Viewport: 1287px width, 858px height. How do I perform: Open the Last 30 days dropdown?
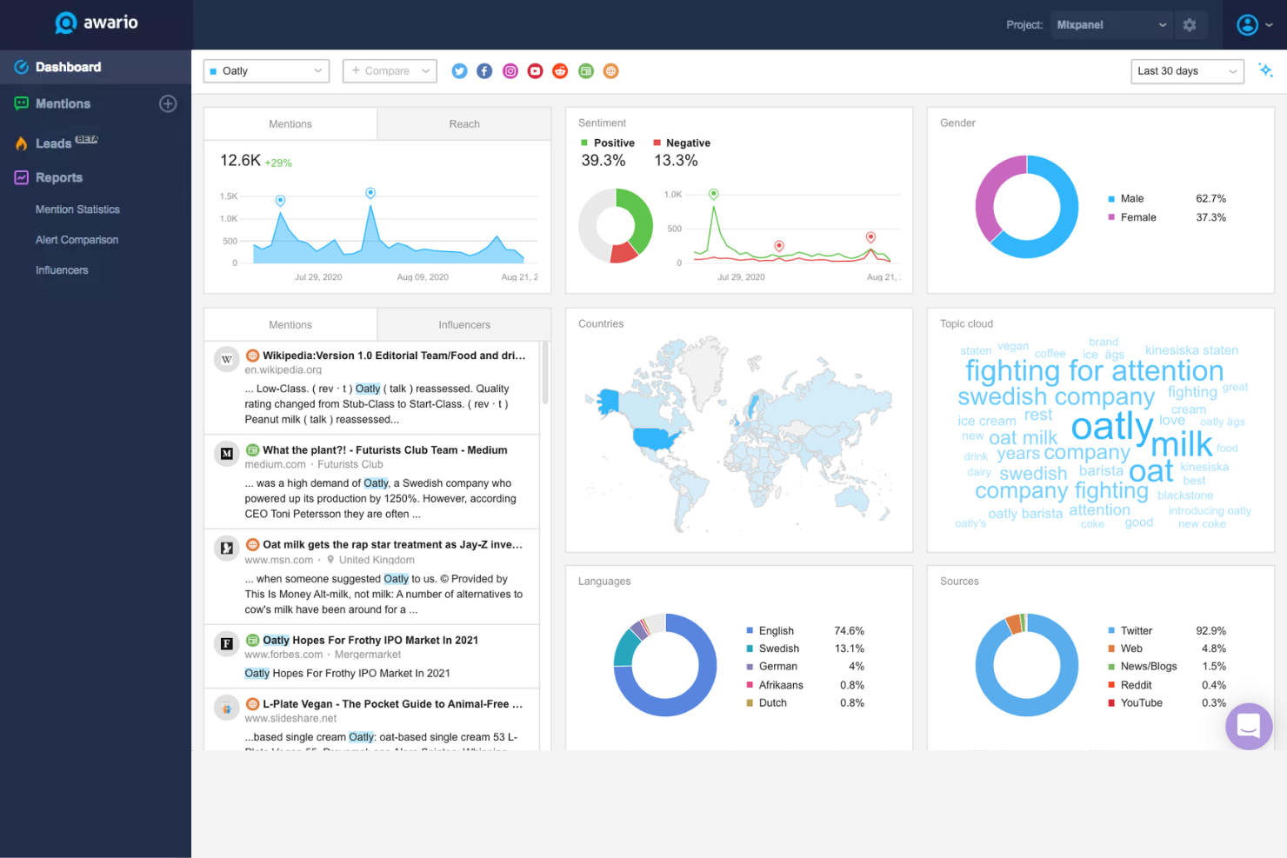click(x=1187, y=70)
